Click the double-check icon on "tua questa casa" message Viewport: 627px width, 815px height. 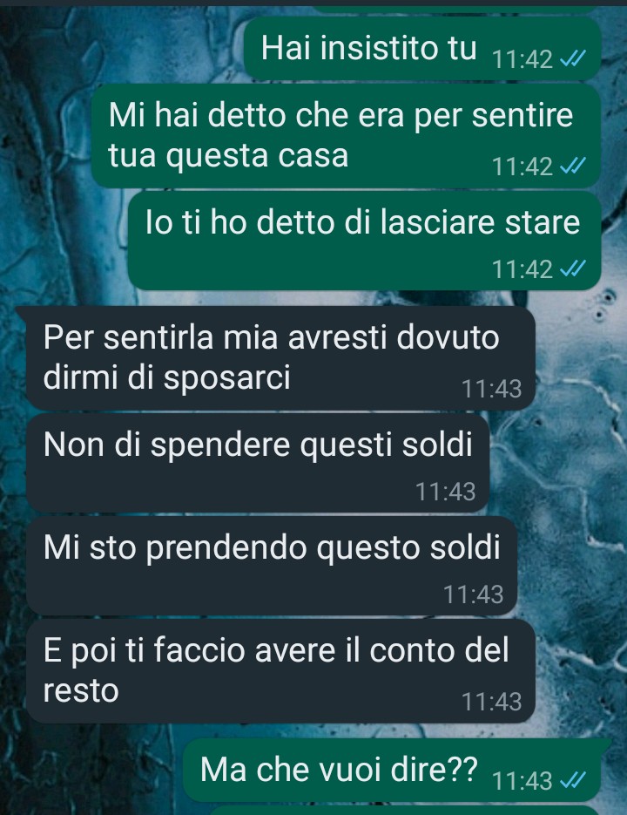pyautogui.click(x=573, y=166)
